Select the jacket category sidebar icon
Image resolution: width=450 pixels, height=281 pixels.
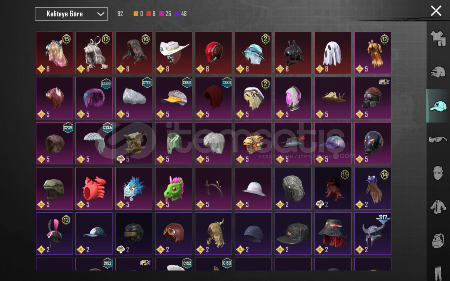coord(438,207)
